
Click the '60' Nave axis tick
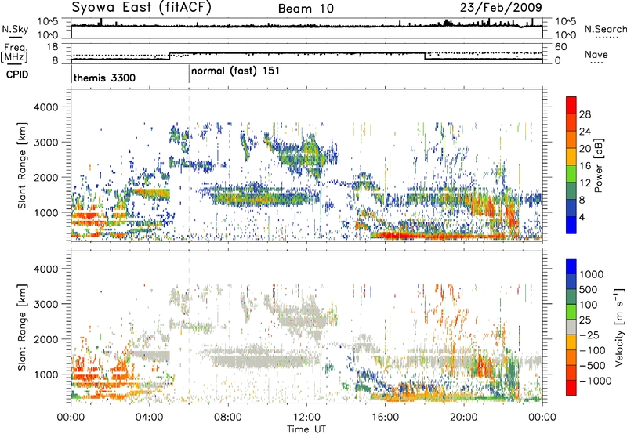(x=561, y=47)
